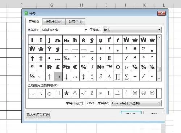The width and height of the screenshot is (181, 133).
Task: Select the product ∏ symbol
Action: [118, 76]
